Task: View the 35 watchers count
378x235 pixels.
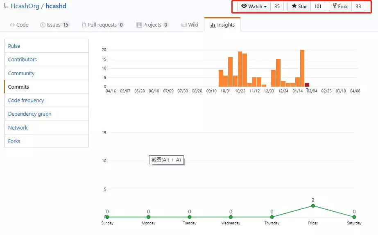Action: (x=277, y=7)
